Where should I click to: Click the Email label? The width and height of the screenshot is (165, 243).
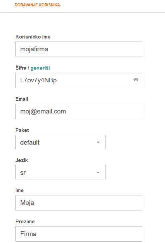tap(22, 99)
